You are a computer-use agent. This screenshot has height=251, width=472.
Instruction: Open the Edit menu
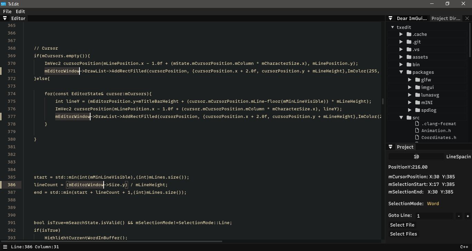[20, 11]
